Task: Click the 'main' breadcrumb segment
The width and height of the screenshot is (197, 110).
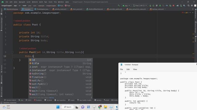Action: pos(24,5)
